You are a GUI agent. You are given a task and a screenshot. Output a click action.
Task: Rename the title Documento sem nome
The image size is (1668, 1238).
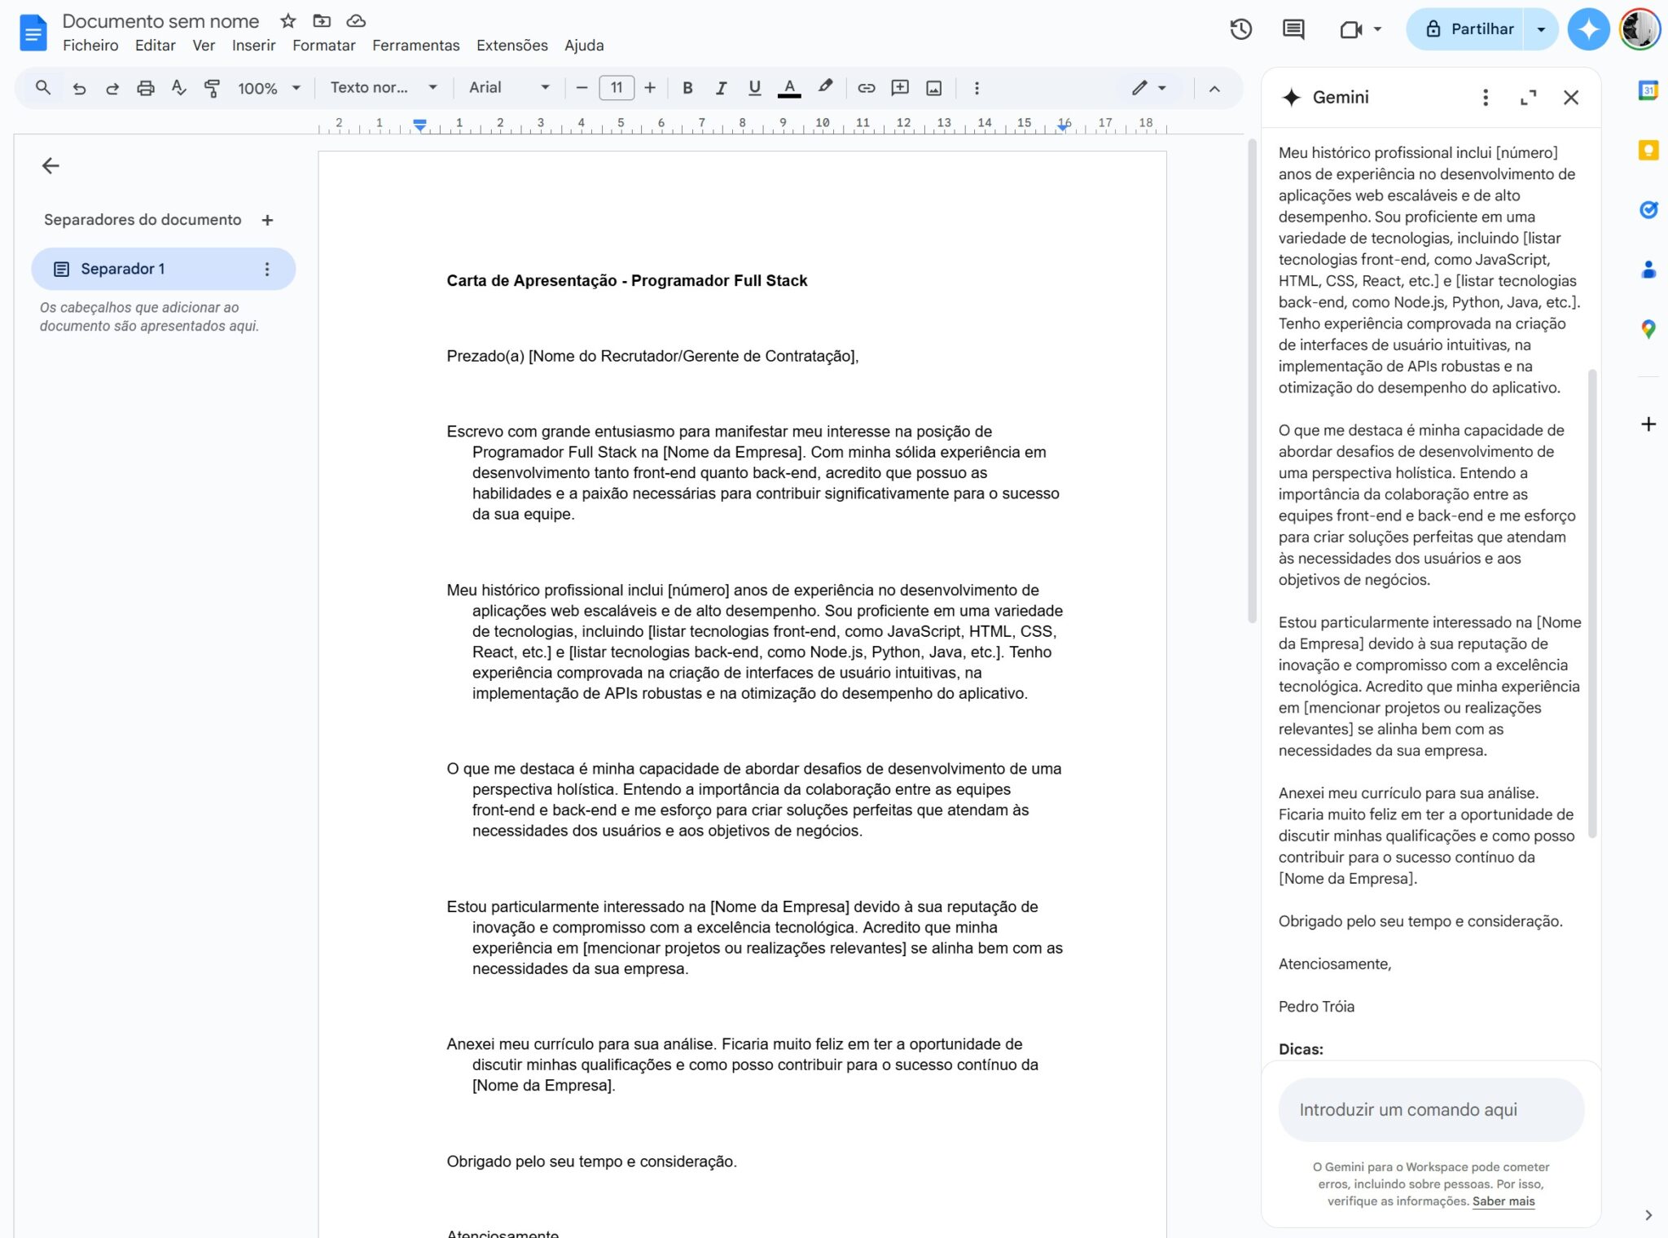point(160,21)
